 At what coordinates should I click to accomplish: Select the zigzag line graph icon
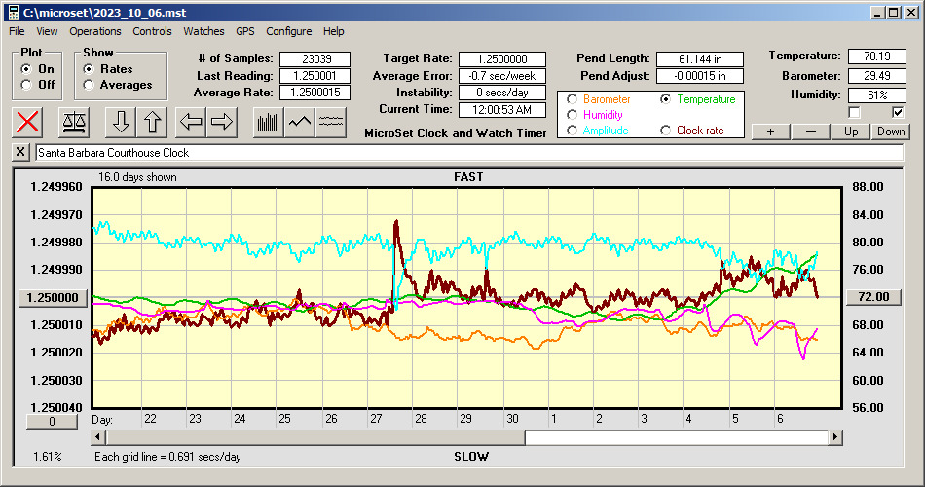(x=300, y=122)
